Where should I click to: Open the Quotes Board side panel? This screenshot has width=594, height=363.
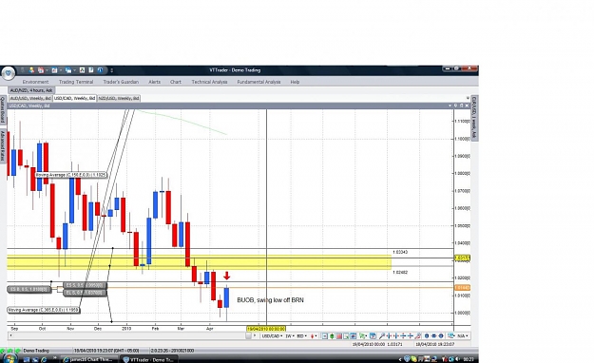2,109
